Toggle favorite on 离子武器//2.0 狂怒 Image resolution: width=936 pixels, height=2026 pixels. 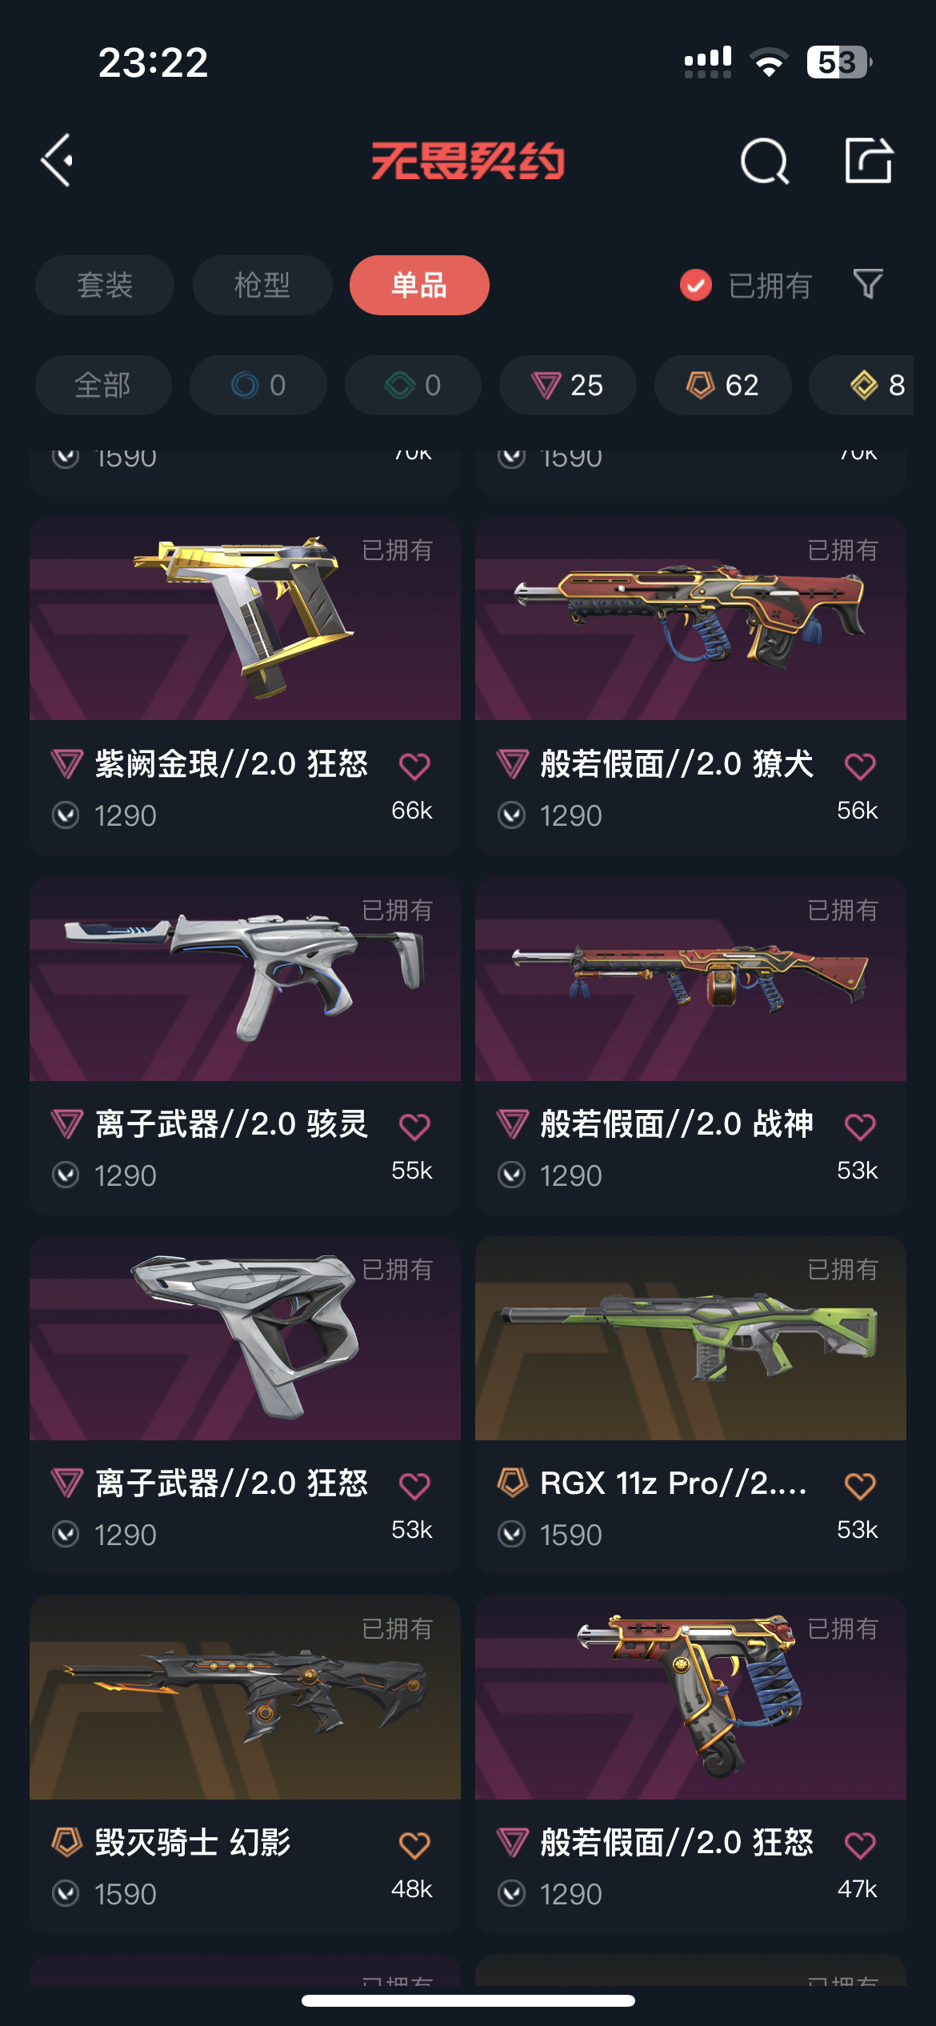point(414,1486)
